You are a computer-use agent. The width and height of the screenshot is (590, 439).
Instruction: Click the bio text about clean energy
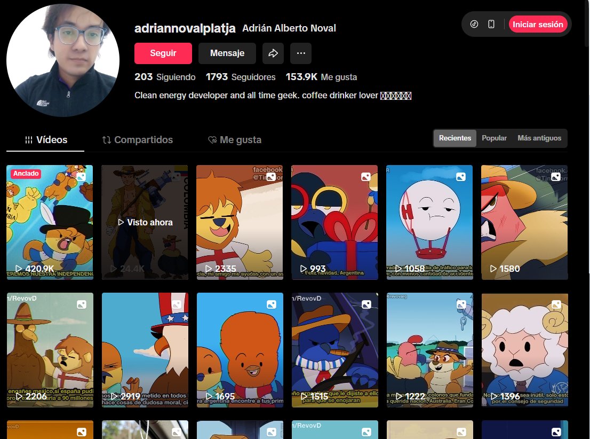click(273, 96)
